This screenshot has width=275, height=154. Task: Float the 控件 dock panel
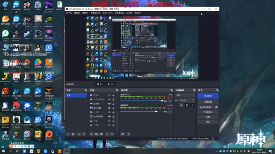click(x=218, y=90)
